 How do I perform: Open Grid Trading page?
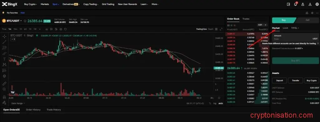[108, 4]
